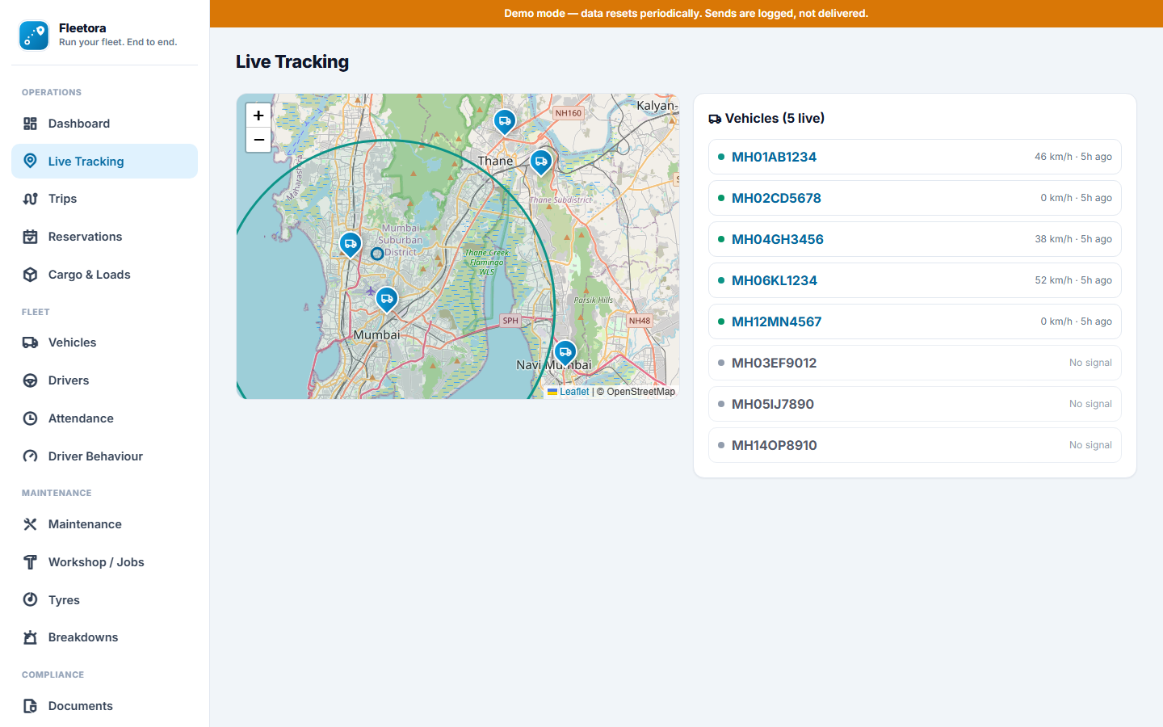The width and height of the screenshot is (1163, 727).
Task: Open the Breakdowns page
Action: point(104,637)
